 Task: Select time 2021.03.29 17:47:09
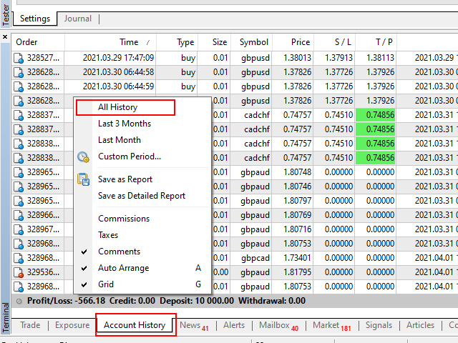coord(118,58)
